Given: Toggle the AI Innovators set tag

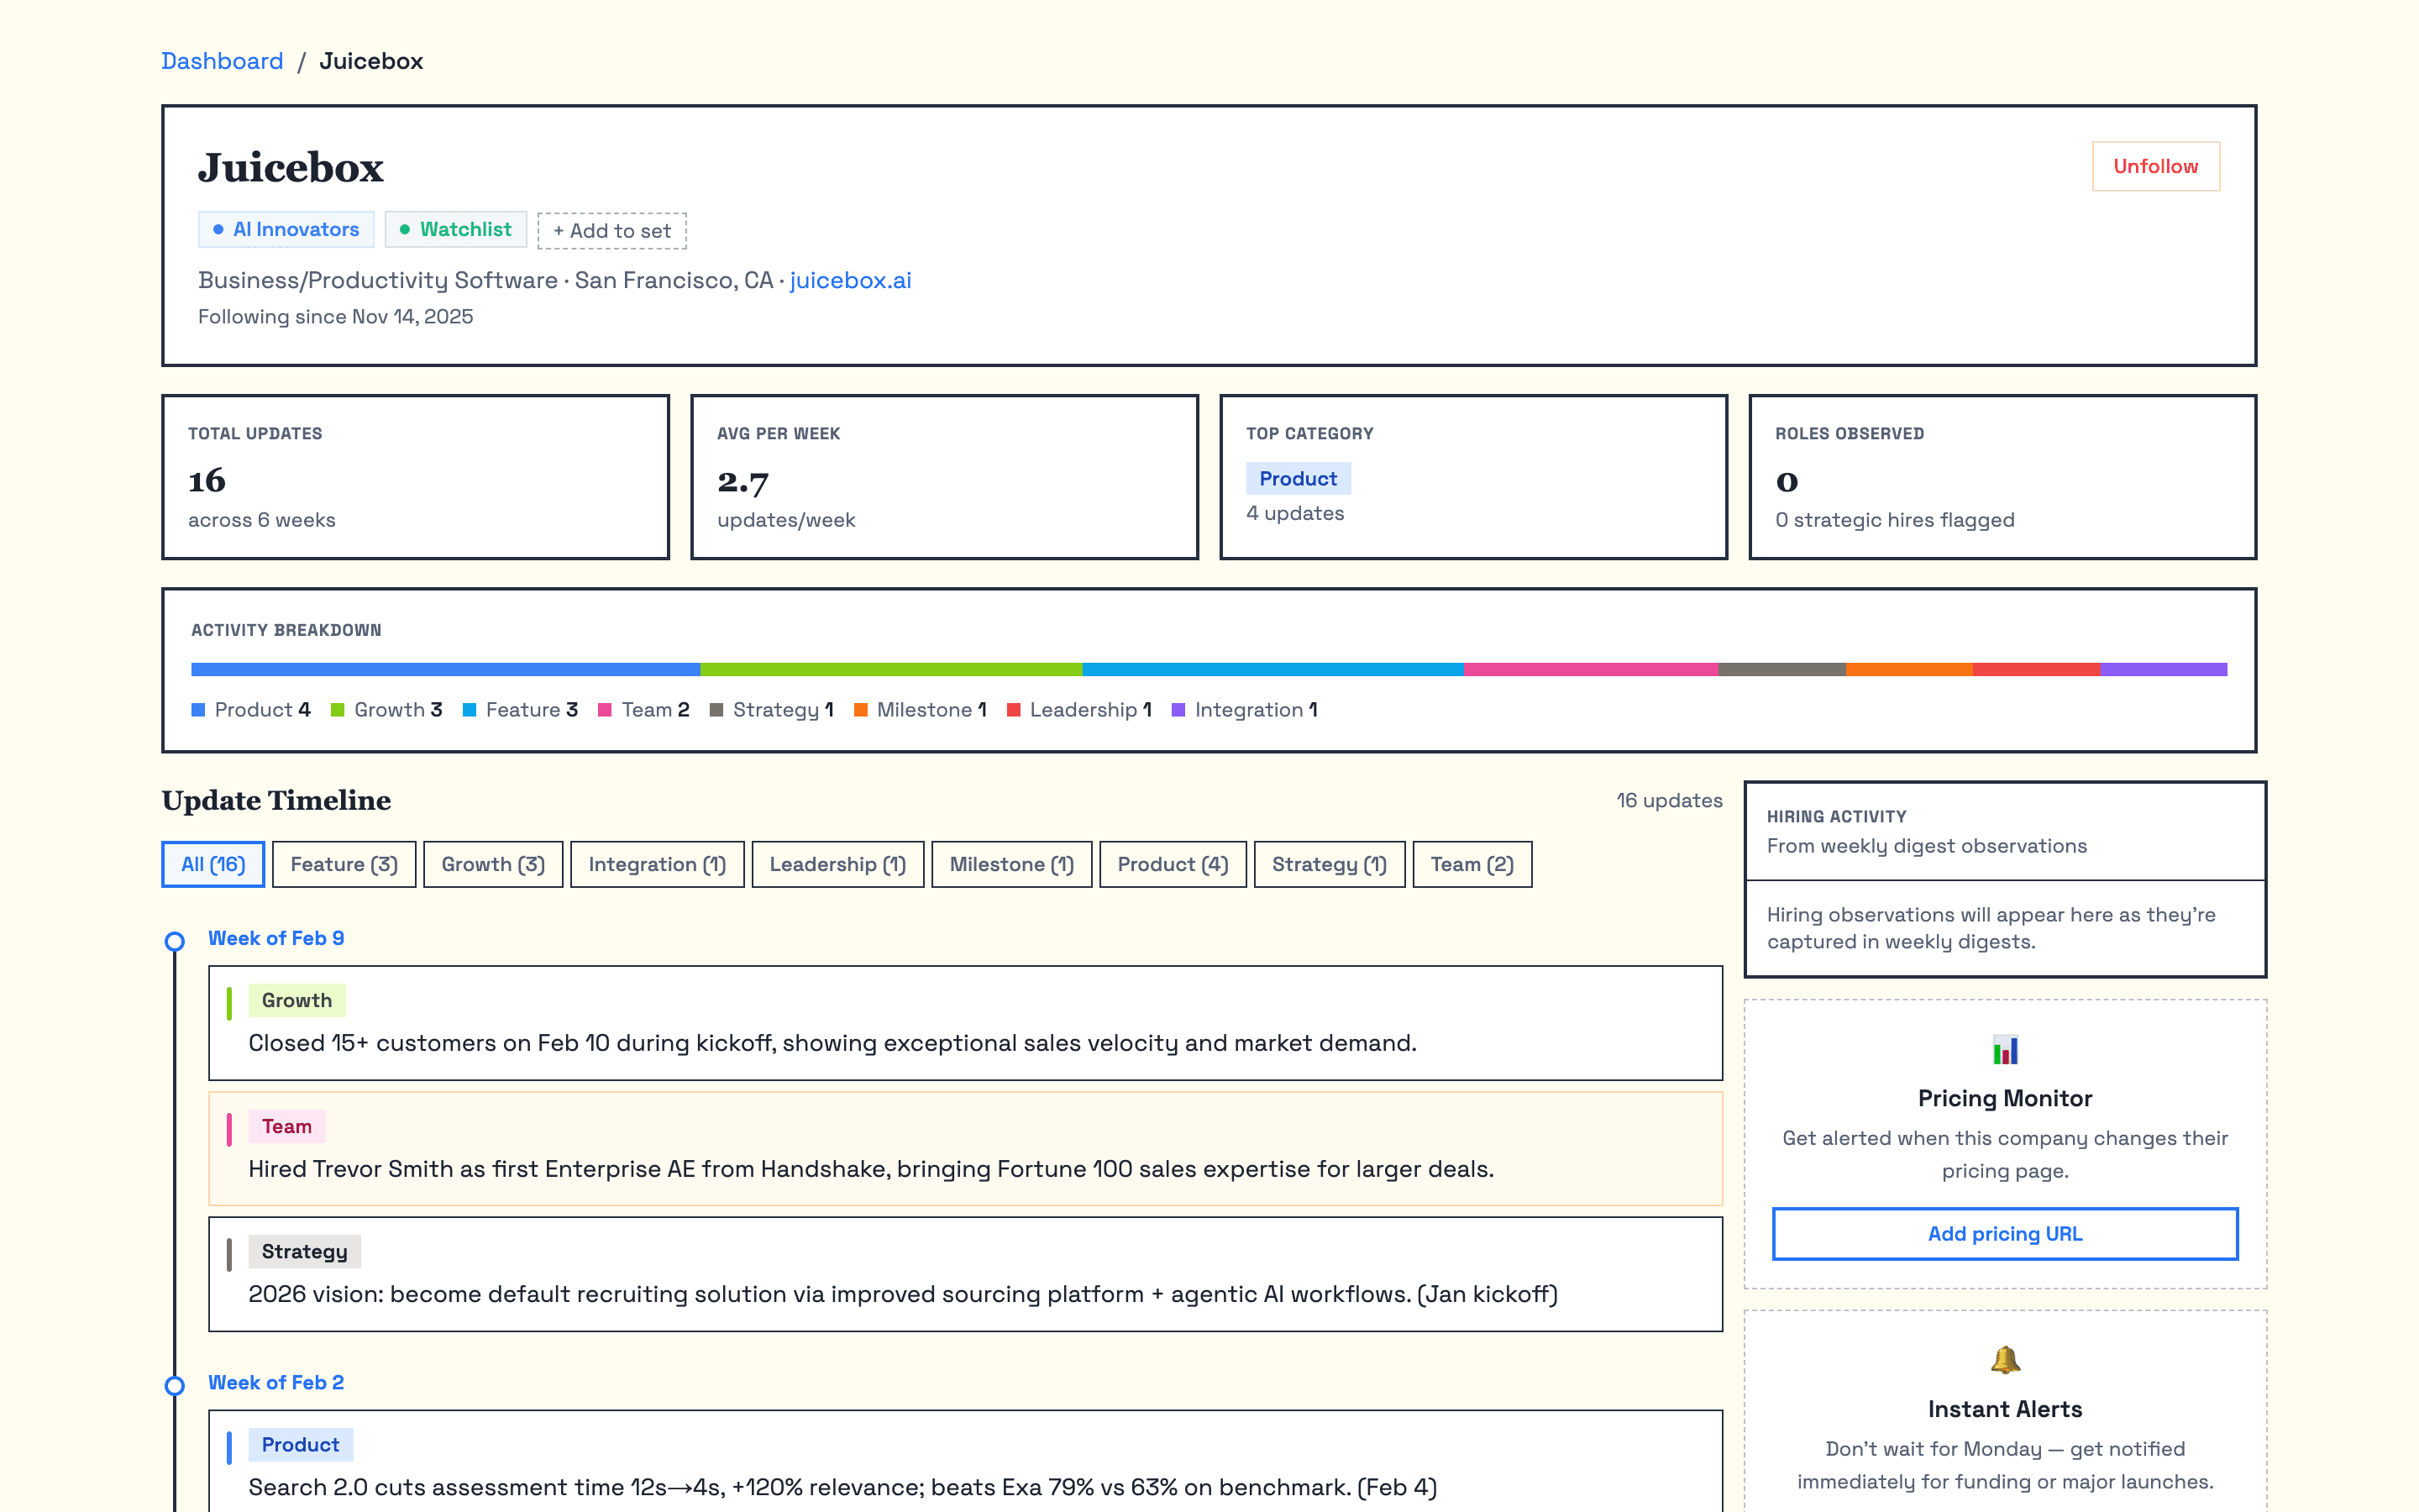Looking at the screenshot, I should point(286,229).
